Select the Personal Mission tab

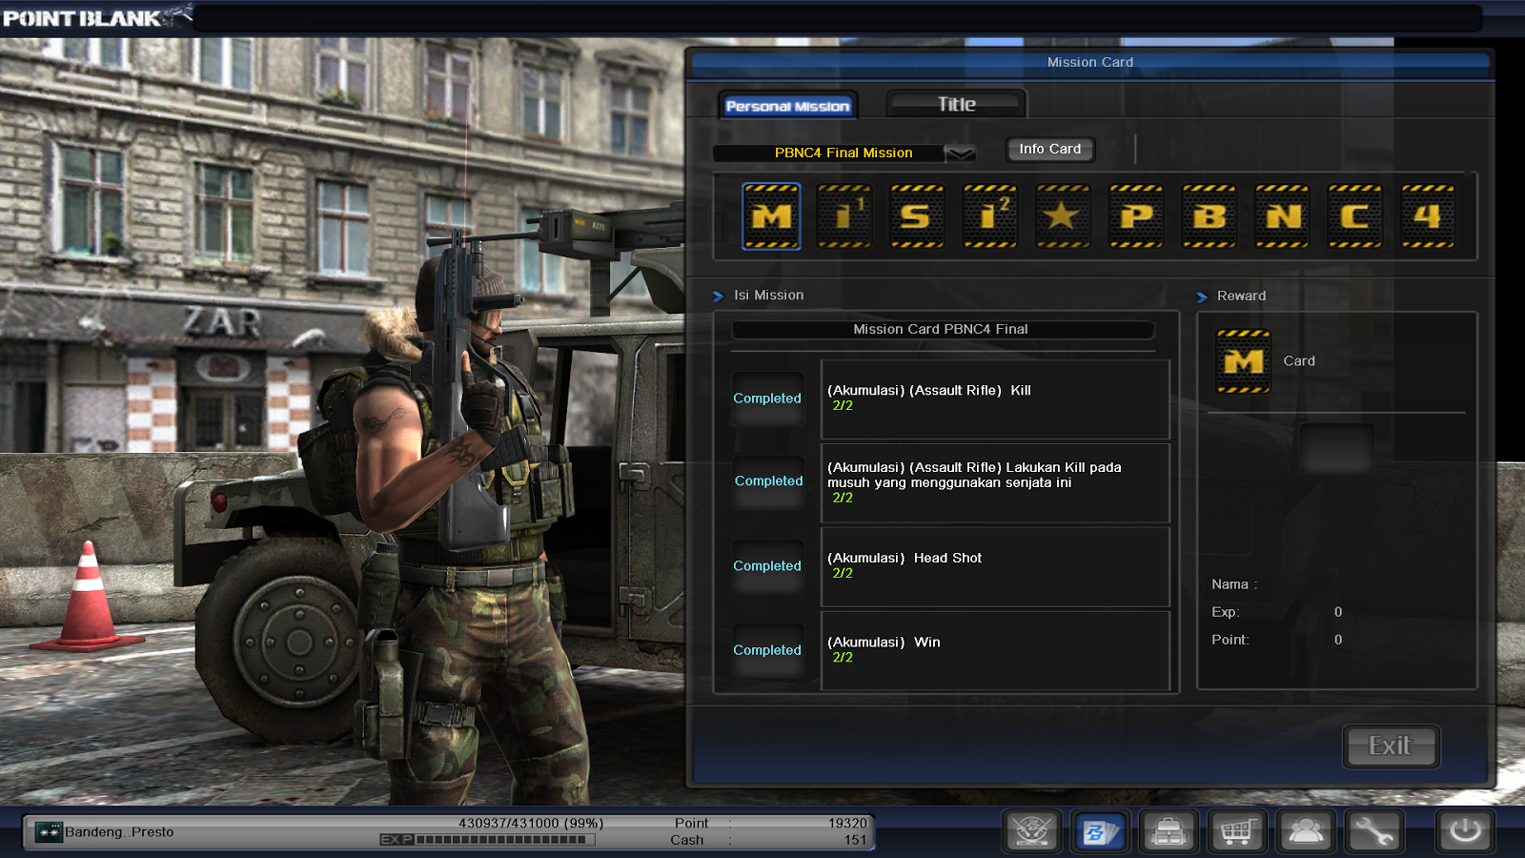point(787,106)
